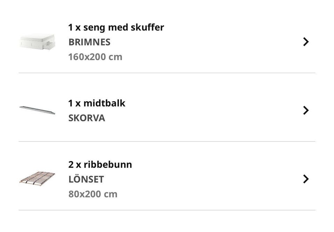The image size is (334, 232).
Task: Open the BRIMNES bed product thumbnail
Action: (38, 41)
